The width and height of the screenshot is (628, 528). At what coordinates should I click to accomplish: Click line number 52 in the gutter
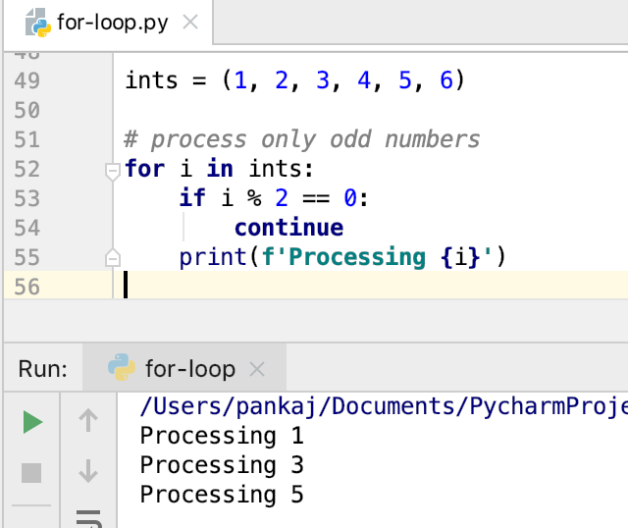26,169
